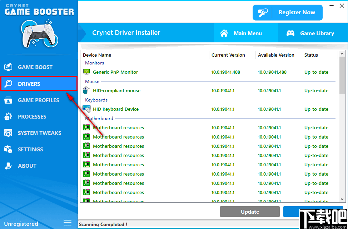
Task: Click current version 10.0.19041.488
Action: 226,72
